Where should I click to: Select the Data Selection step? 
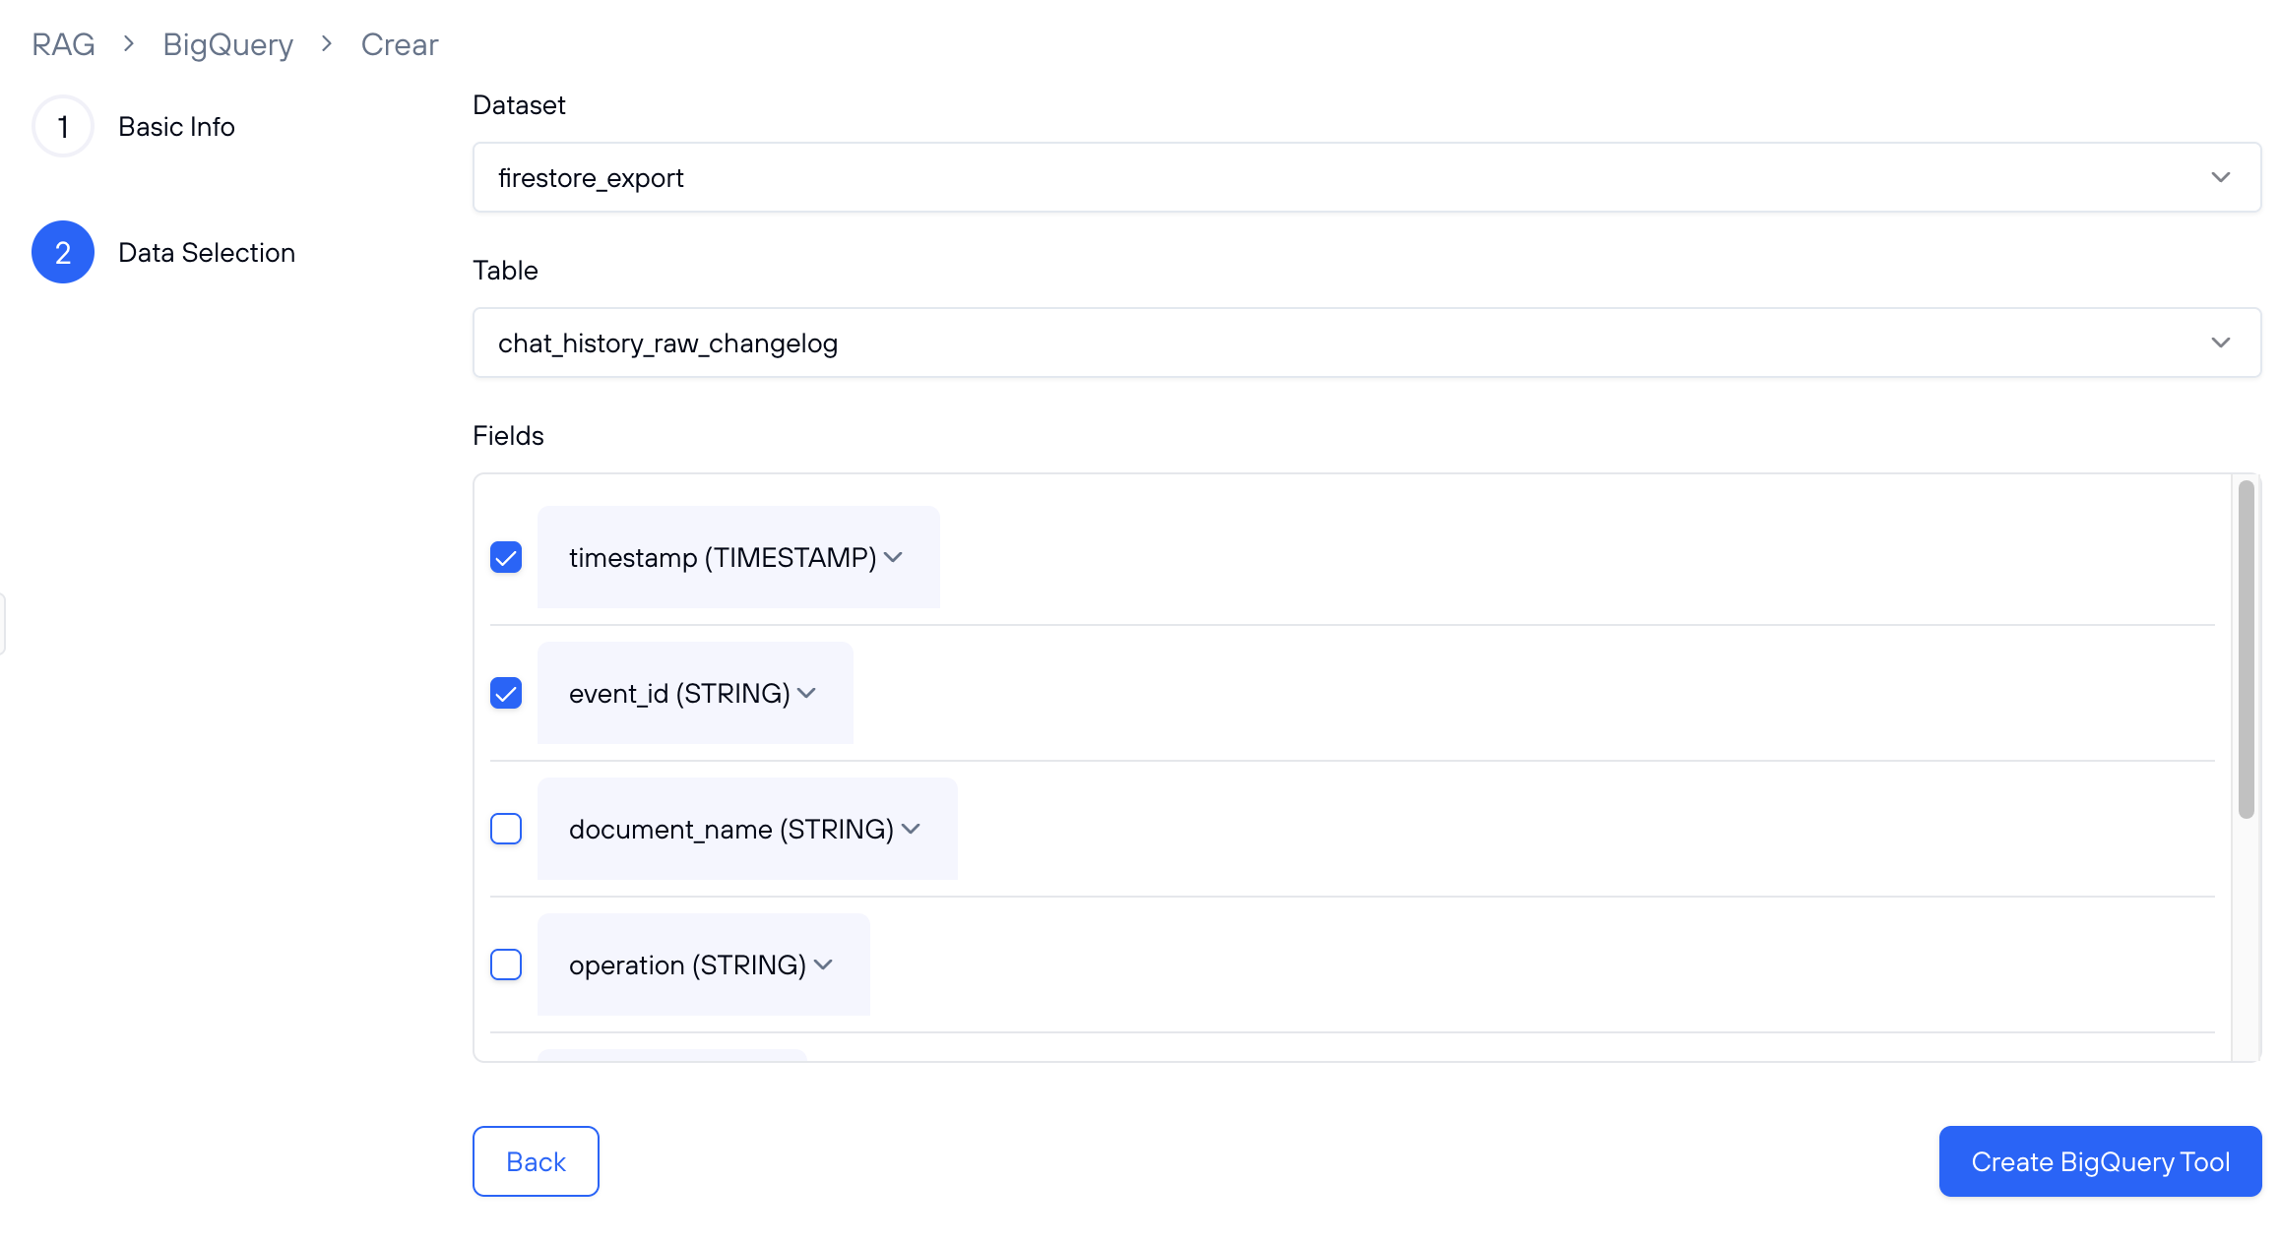tap(207, 252)
